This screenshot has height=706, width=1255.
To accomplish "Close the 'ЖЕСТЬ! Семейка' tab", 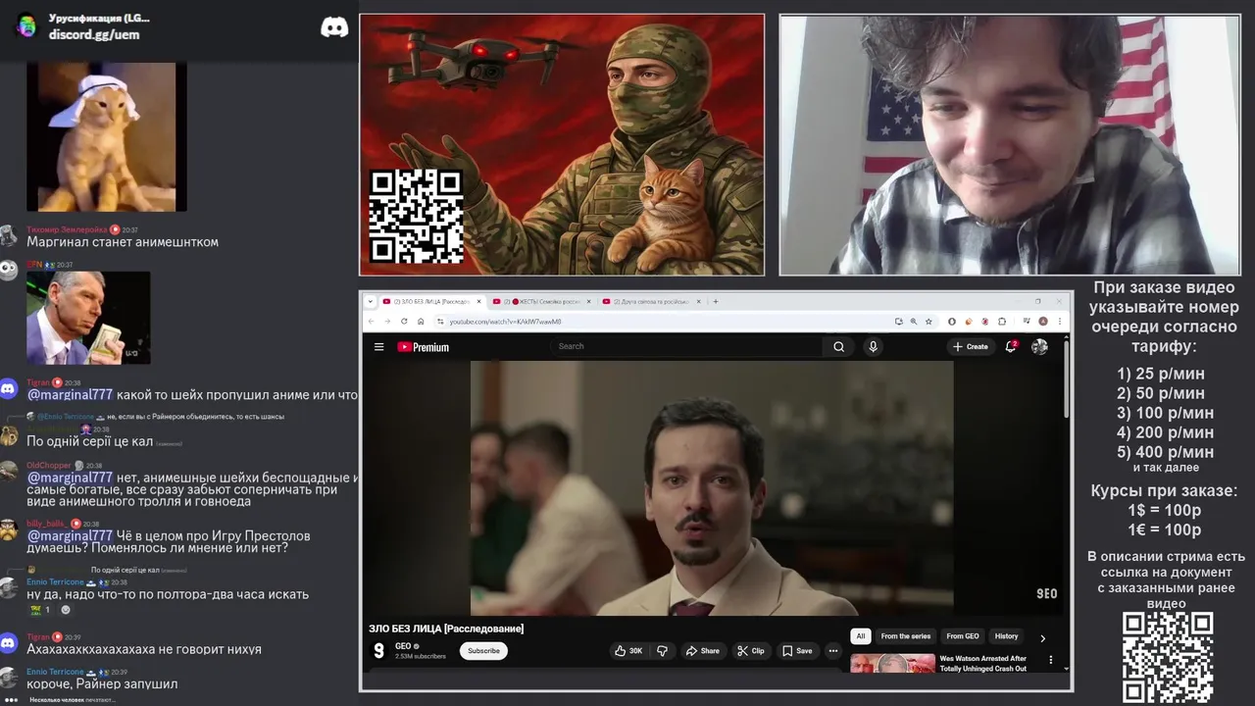I will click(x=589, y=301).
